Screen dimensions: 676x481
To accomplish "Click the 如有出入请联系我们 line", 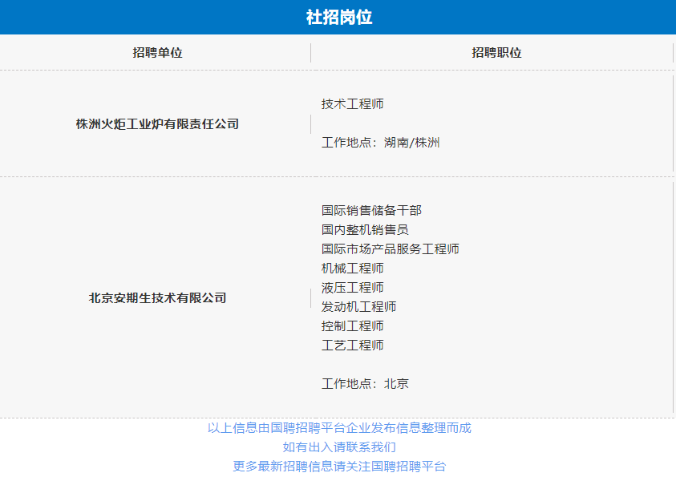I will pyautogui.click(x=339, y=447).
